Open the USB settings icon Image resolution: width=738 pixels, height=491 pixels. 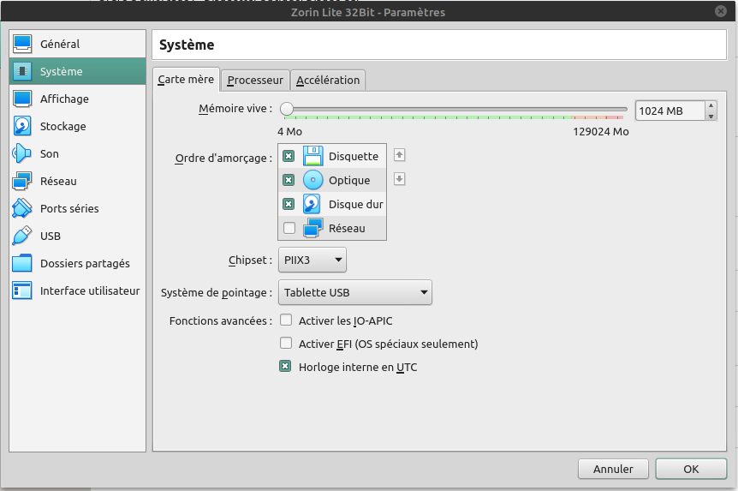[22, 236]
